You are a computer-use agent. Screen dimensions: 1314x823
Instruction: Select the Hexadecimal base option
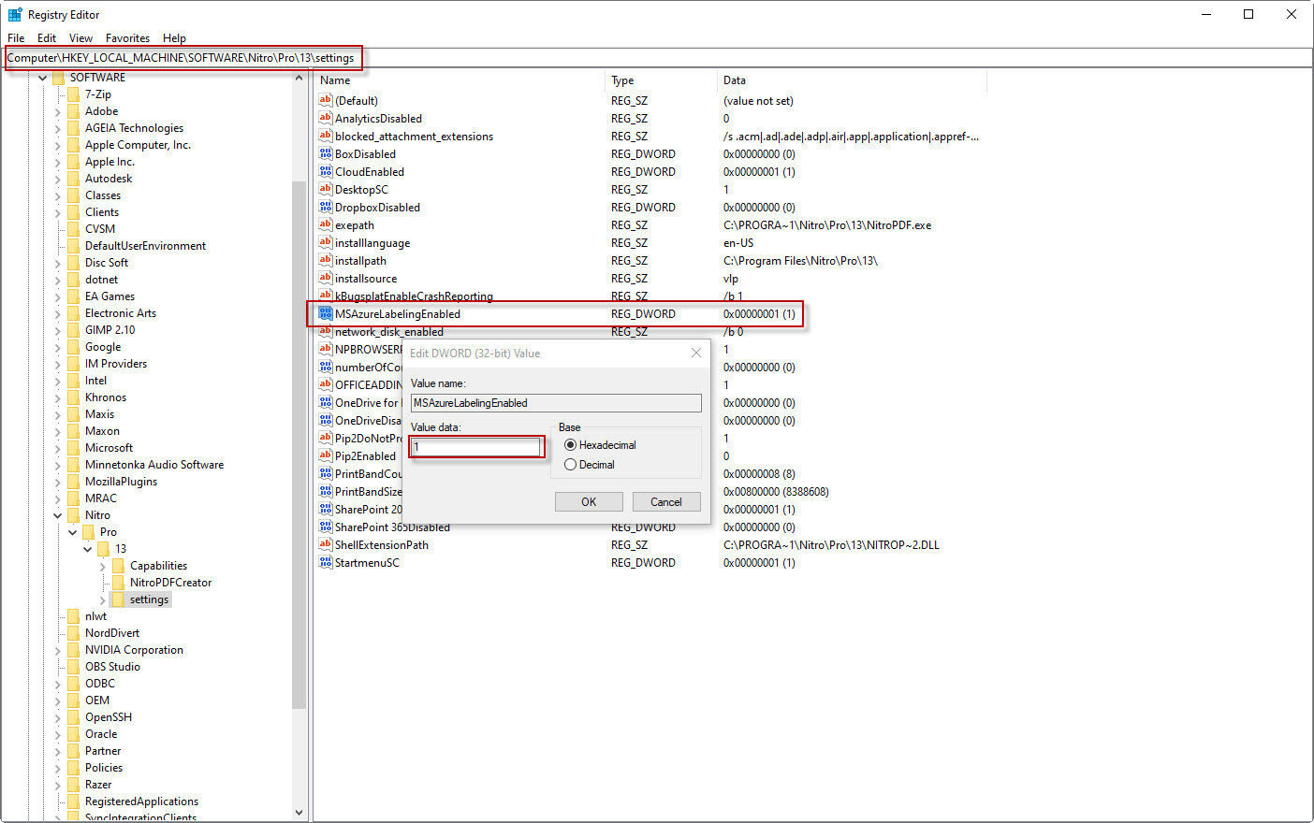coord(570,445)
